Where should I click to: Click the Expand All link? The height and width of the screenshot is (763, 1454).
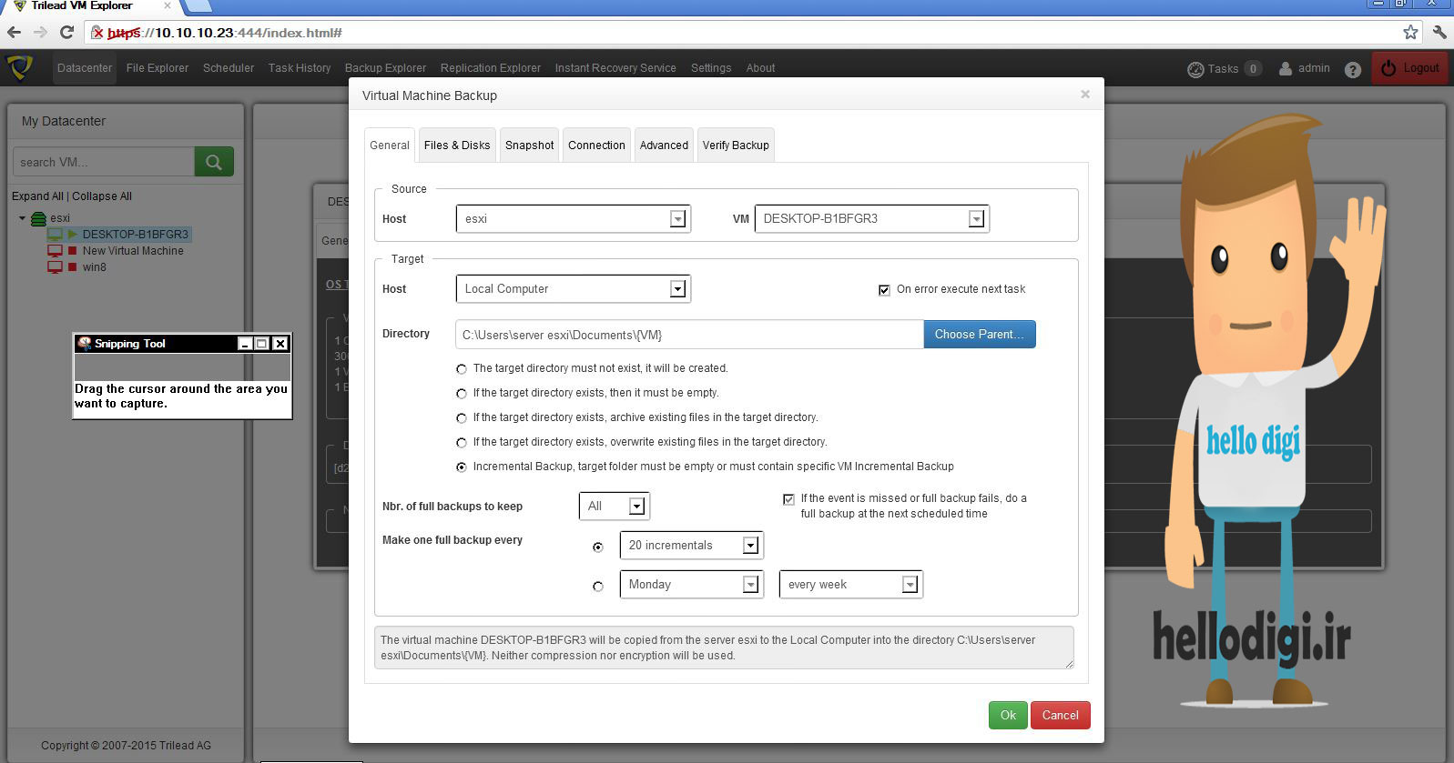(x=37, y=196)
